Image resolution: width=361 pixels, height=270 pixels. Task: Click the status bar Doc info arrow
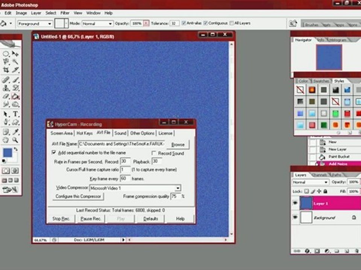123,240
